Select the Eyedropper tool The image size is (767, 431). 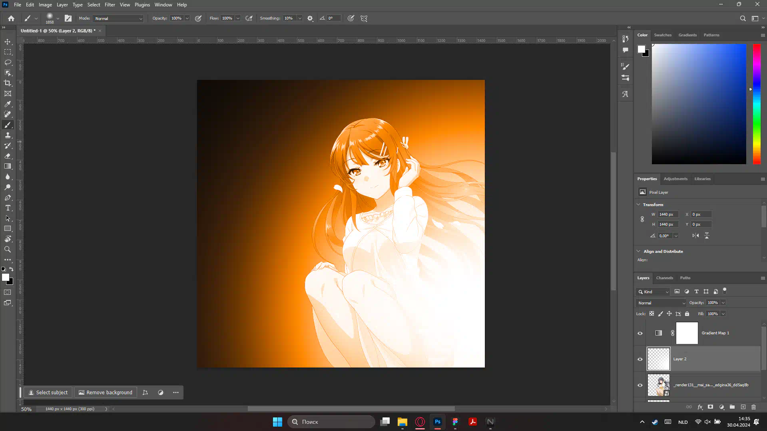(x=8, y=104)
